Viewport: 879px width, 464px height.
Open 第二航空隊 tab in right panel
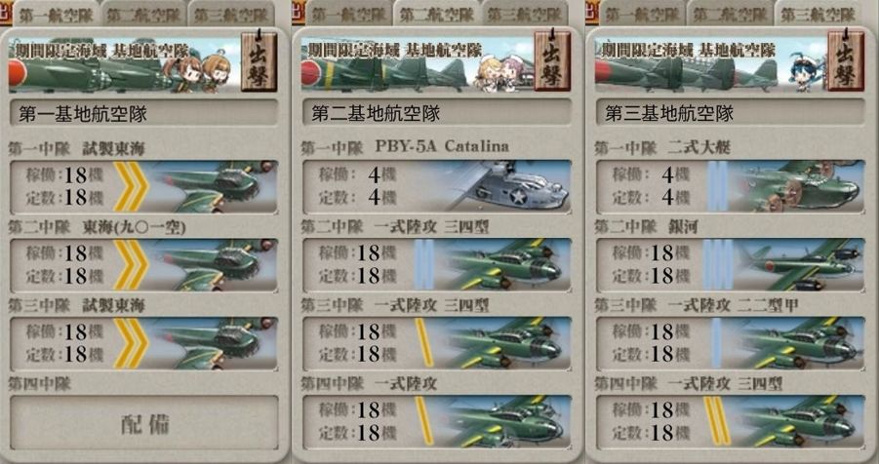(730, 15)
